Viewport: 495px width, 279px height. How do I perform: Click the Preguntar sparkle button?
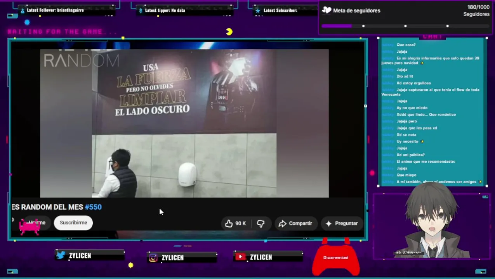[x=341, y=223]
